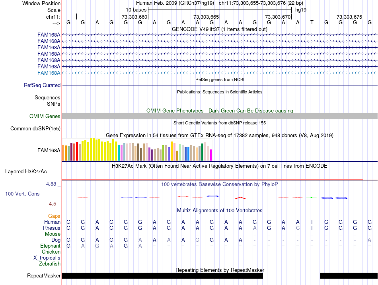The height and width of the screenshot is (285, 378).
Task: Click the light-blue FAM168A transcript label
Action: pos(49,73)
